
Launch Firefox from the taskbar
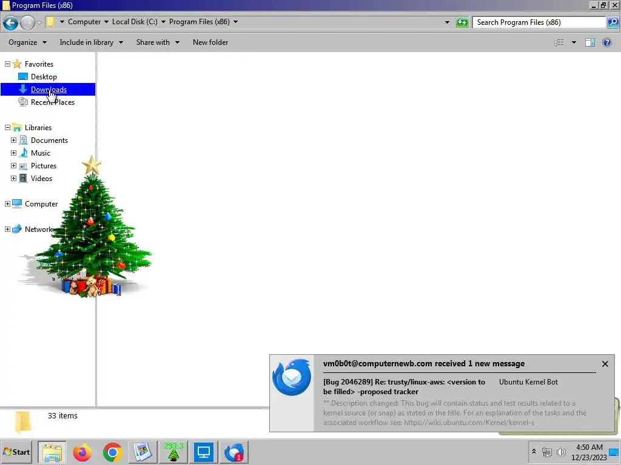point(82,452)
